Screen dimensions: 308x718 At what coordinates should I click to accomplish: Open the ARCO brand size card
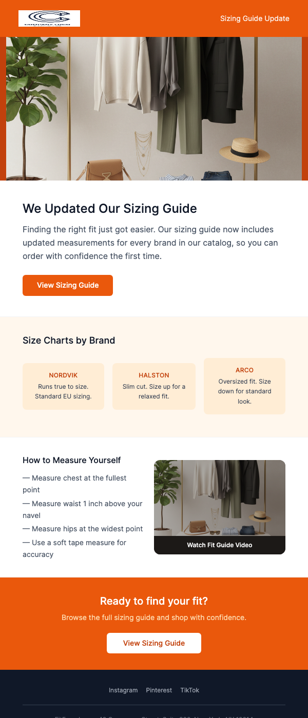(244, 386)
